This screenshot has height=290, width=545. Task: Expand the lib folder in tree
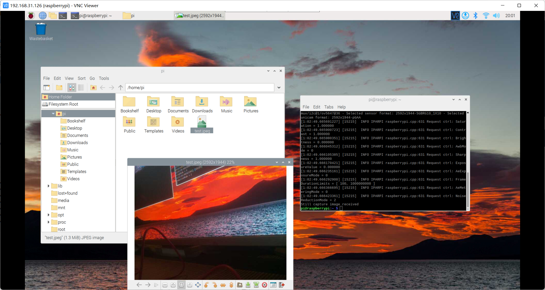click(48, 186)
